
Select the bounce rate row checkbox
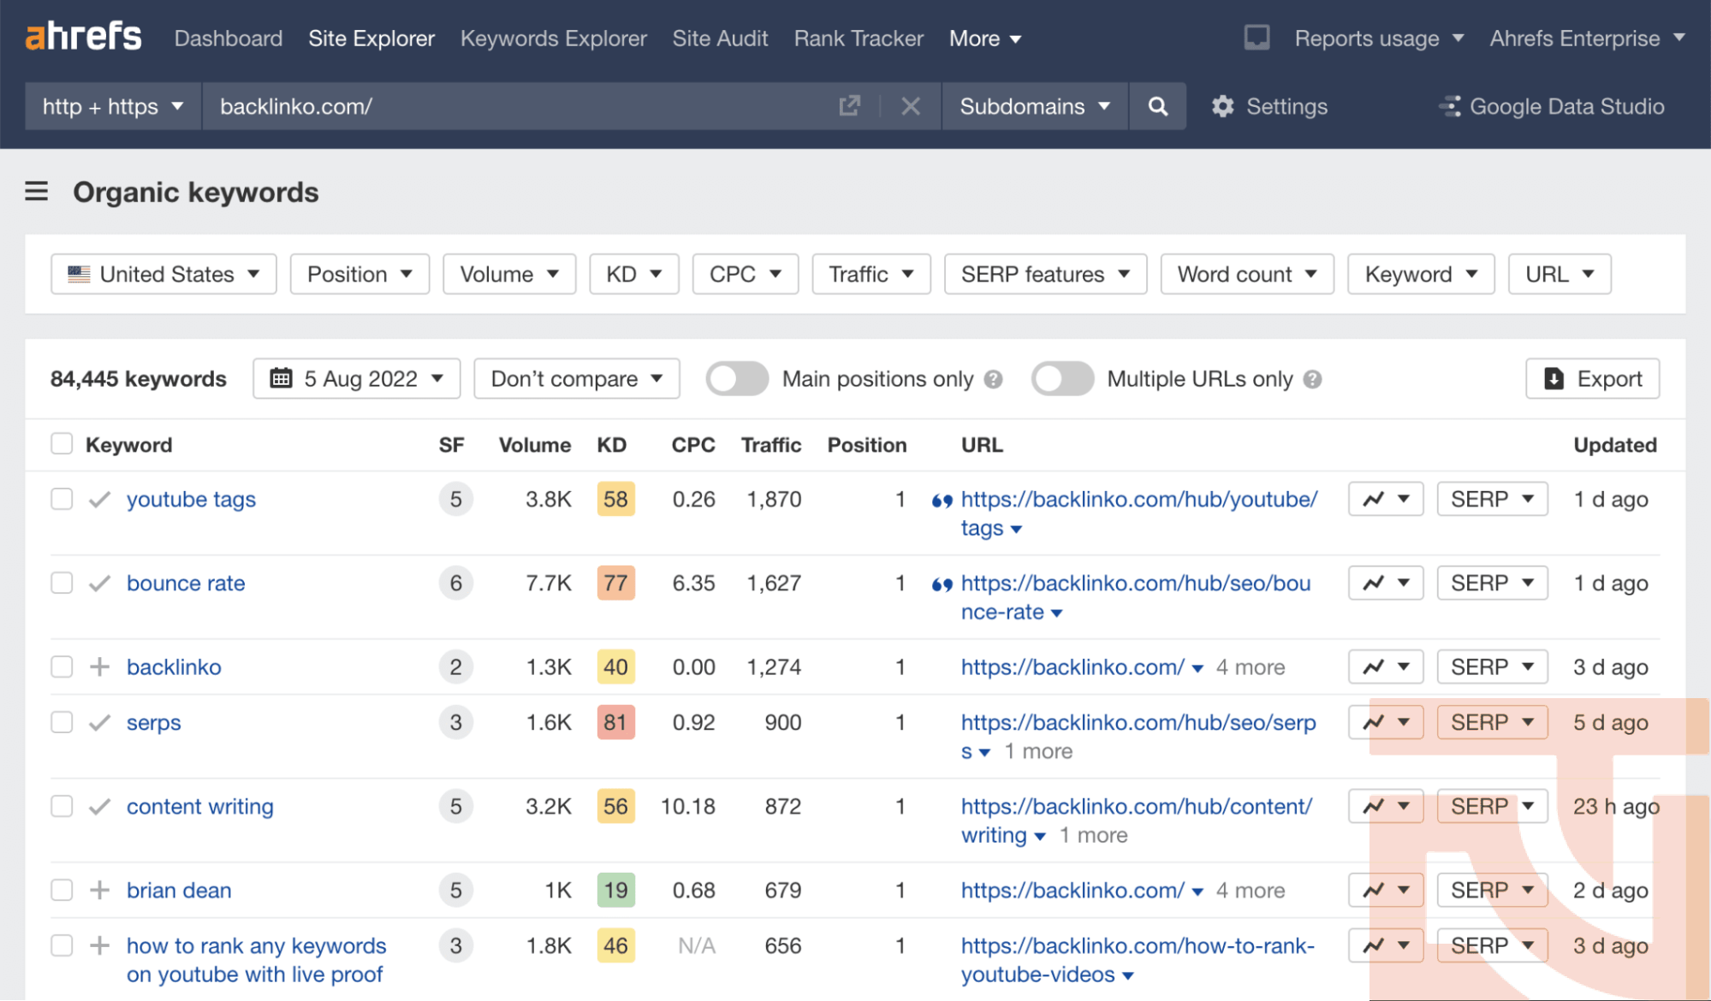[62, 583]
